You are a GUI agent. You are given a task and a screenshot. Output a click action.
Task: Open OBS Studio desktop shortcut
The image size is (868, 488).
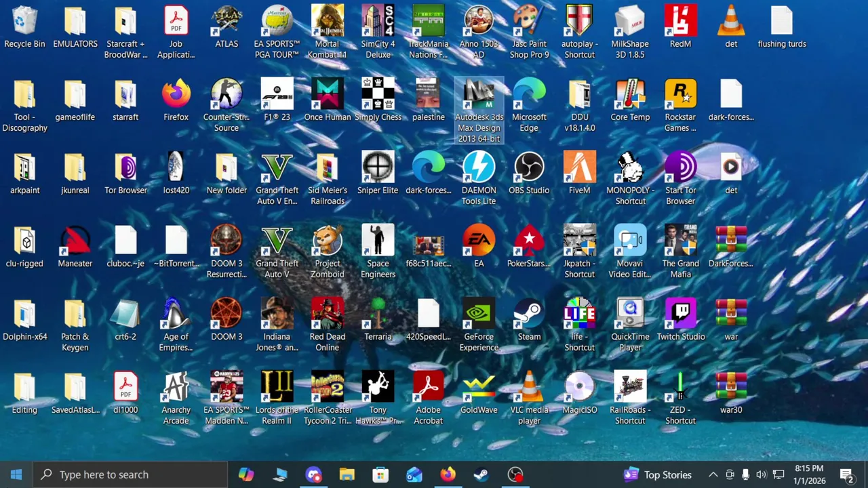[x=529, y=174]
